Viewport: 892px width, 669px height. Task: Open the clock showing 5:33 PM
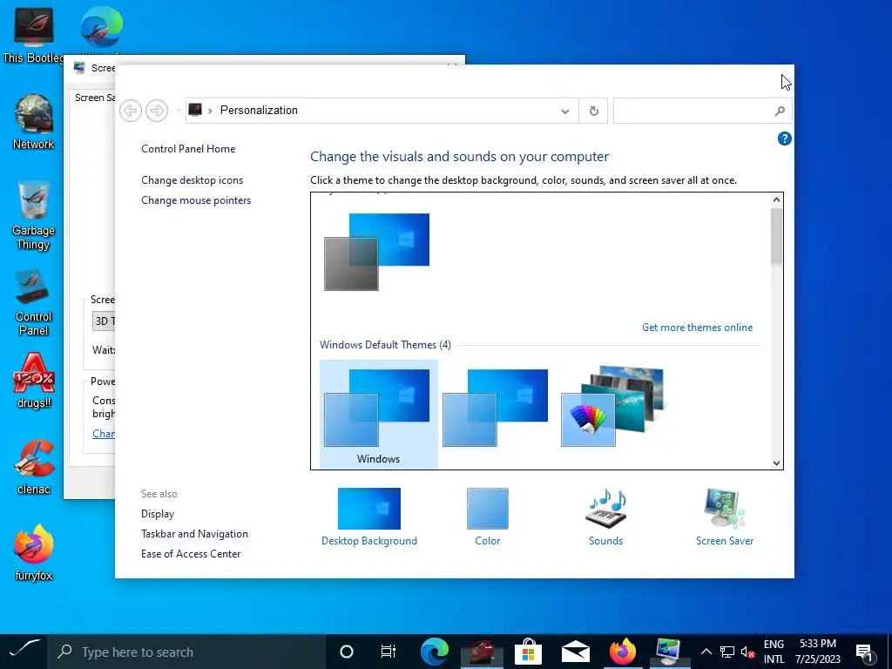tap(817, 652)
